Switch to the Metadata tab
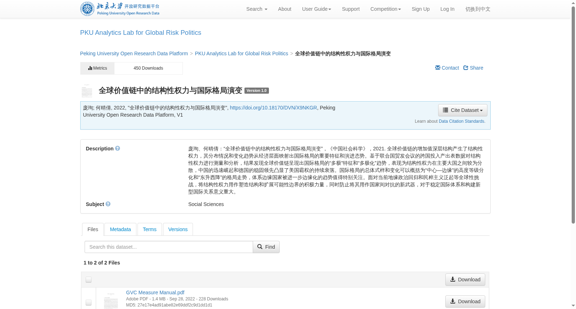This screenshot has height=309, width=576. [120, 229]
